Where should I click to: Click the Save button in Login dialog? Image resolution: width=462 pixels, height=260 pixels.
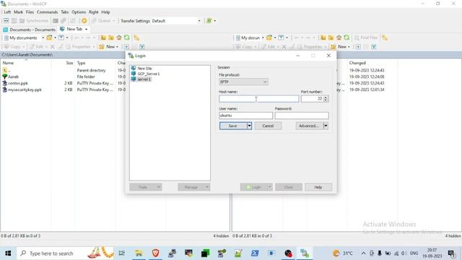pyautogui.click(x=233, y=126)
